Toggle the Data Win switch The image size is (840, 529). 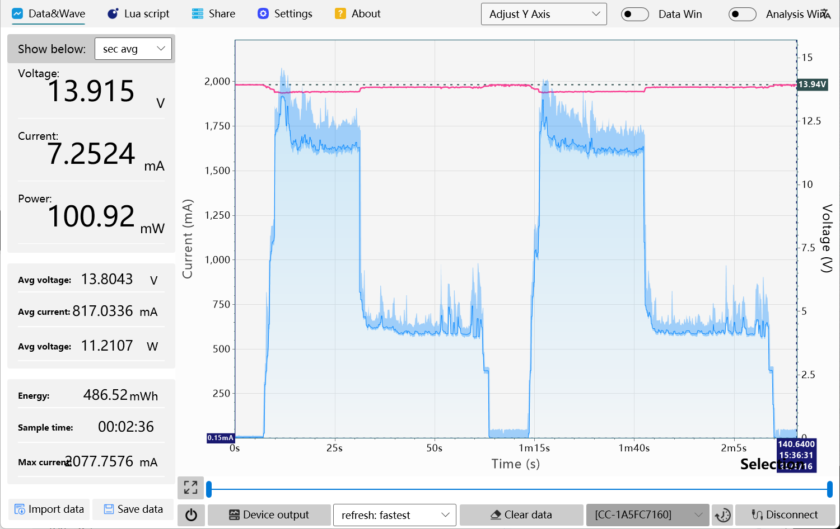[634, 15]
